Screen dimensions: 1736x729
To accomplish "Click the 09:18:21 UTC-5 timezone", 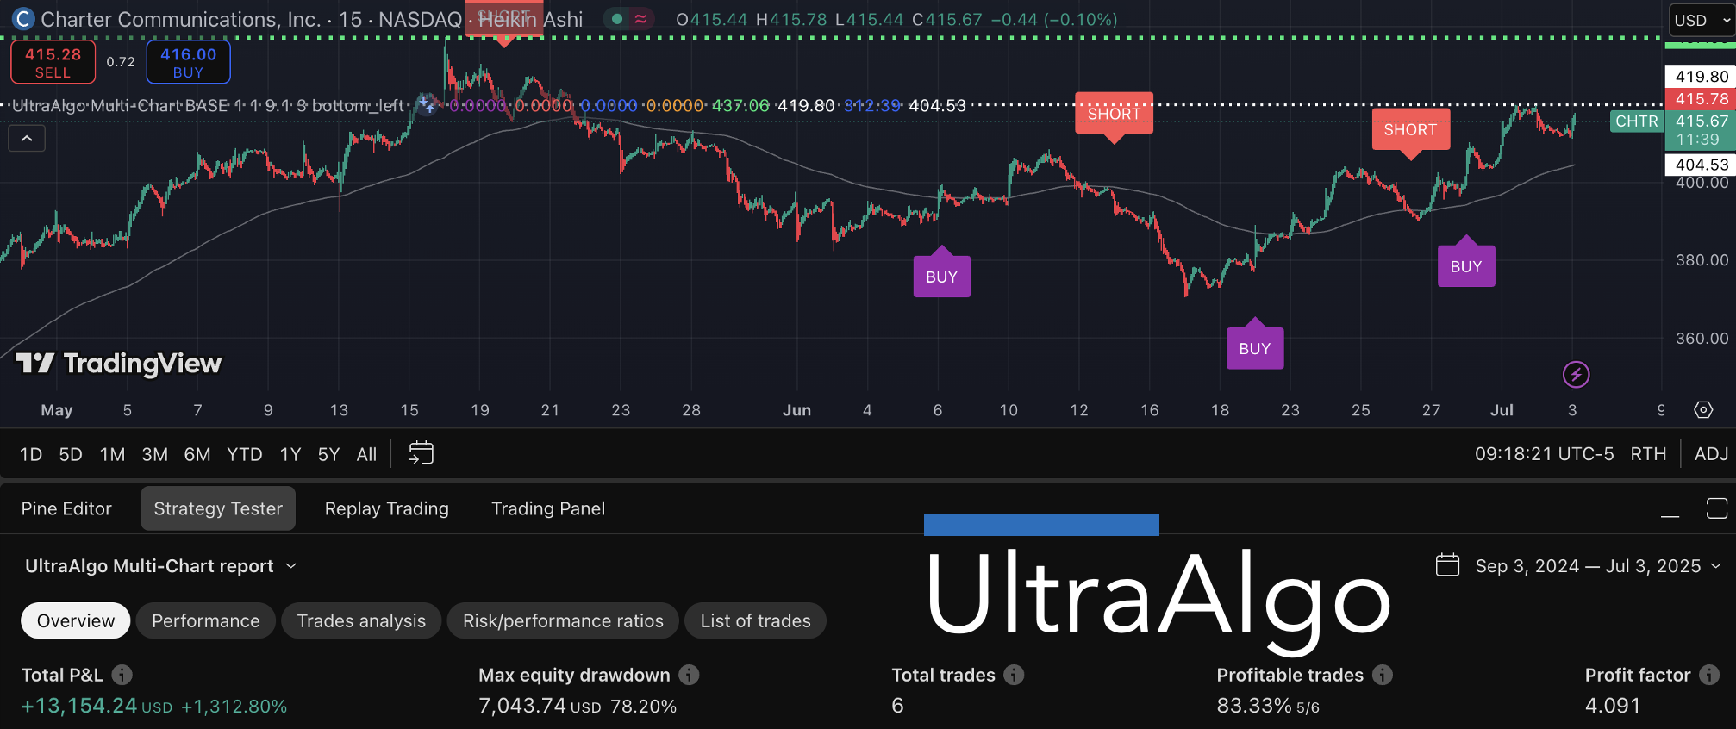I will [1544, 454].
